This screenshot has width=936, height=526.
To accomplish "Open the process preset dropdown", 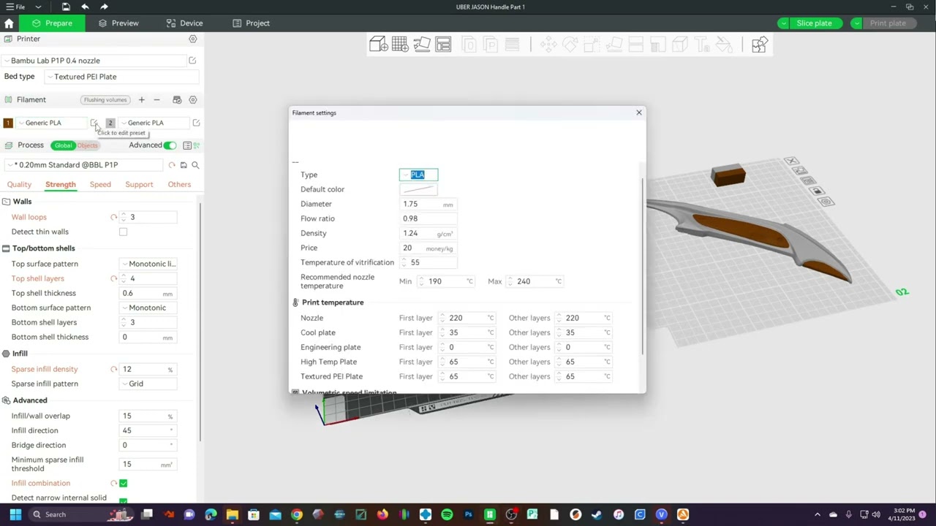I will click(84, 165).
